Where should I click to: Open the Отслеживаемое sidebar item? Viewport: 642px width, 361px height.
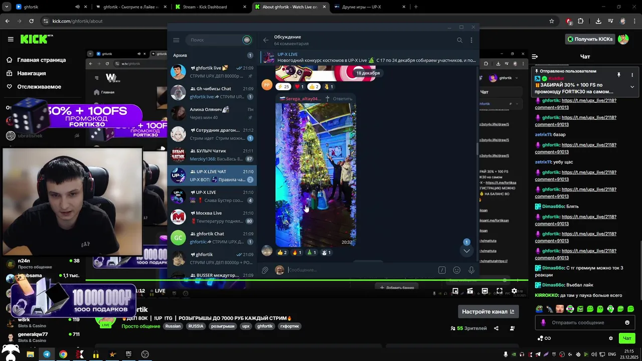(x=33, y=87)
